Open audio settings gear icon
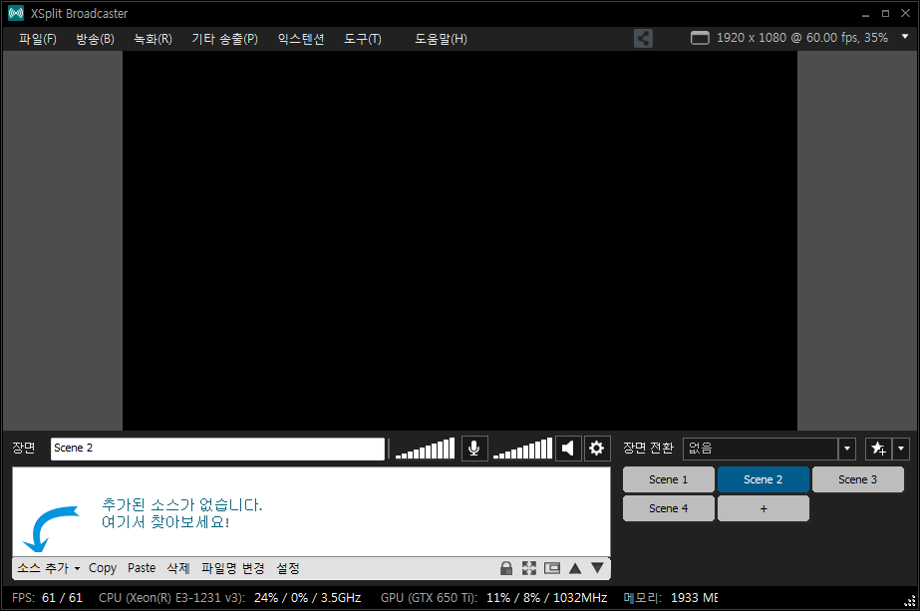Image resolution: width=920 pixels, height=611 pixels. [x=597, y=449]
